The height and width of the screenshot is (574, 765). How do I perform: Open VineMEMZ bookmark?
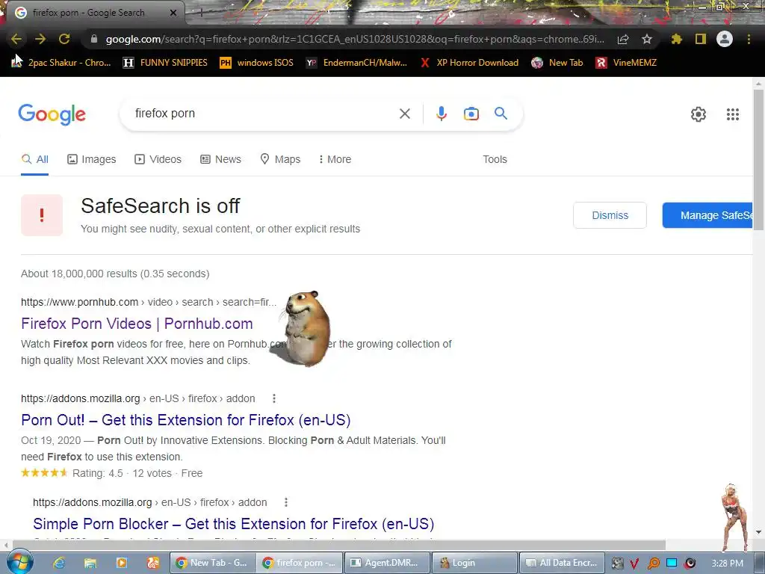tap(626, 63)
